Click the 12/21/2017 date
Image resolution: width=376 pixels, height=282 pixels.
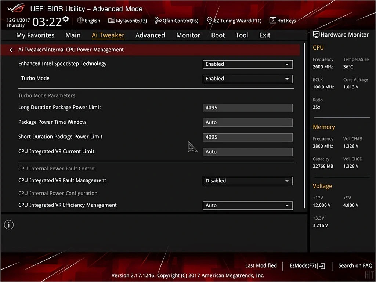(x=18, y=20)
